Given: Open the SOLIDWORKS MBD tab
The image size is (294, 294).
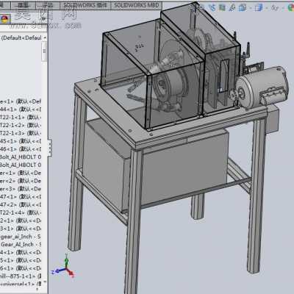Looking at the screenshot, I should [136, 5].
